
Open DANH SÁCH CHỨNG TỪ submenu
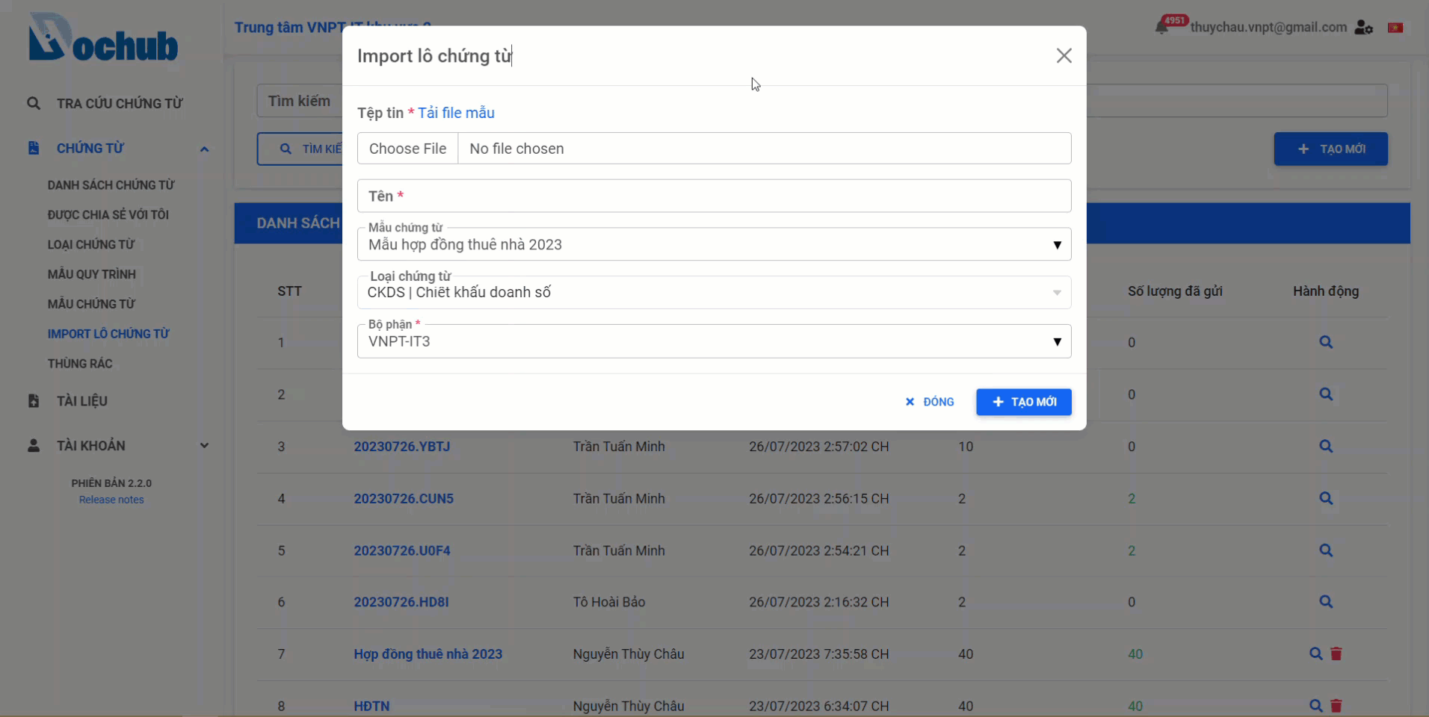111,184
